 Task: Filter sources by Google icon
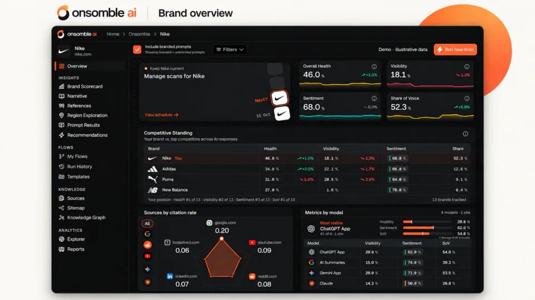tap(147, 234)
